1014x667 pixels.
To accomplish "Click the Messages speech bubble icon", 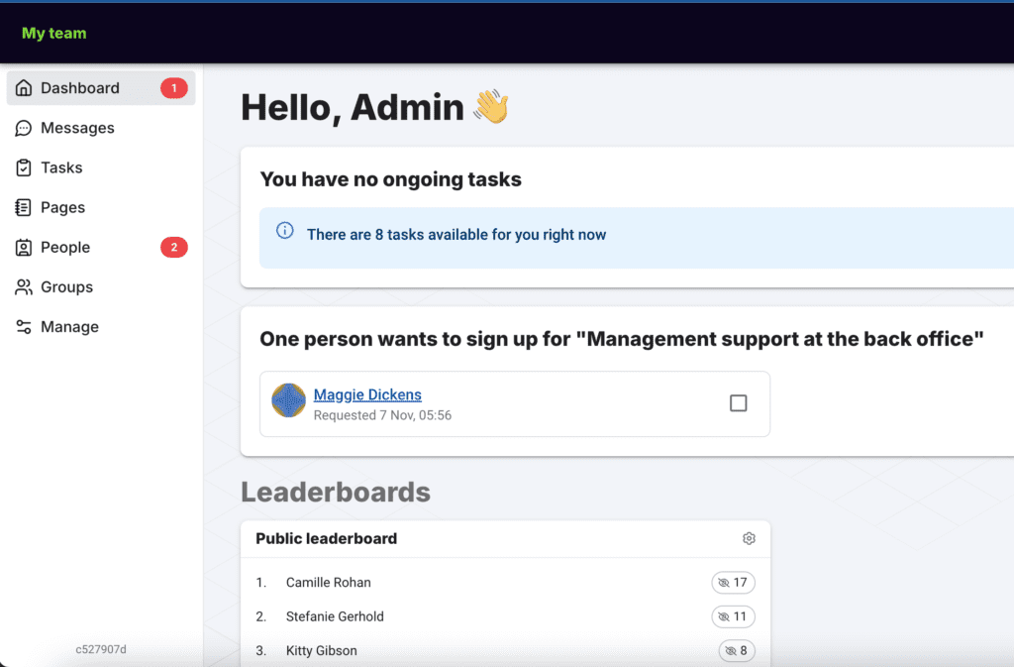I will [24, 128].
